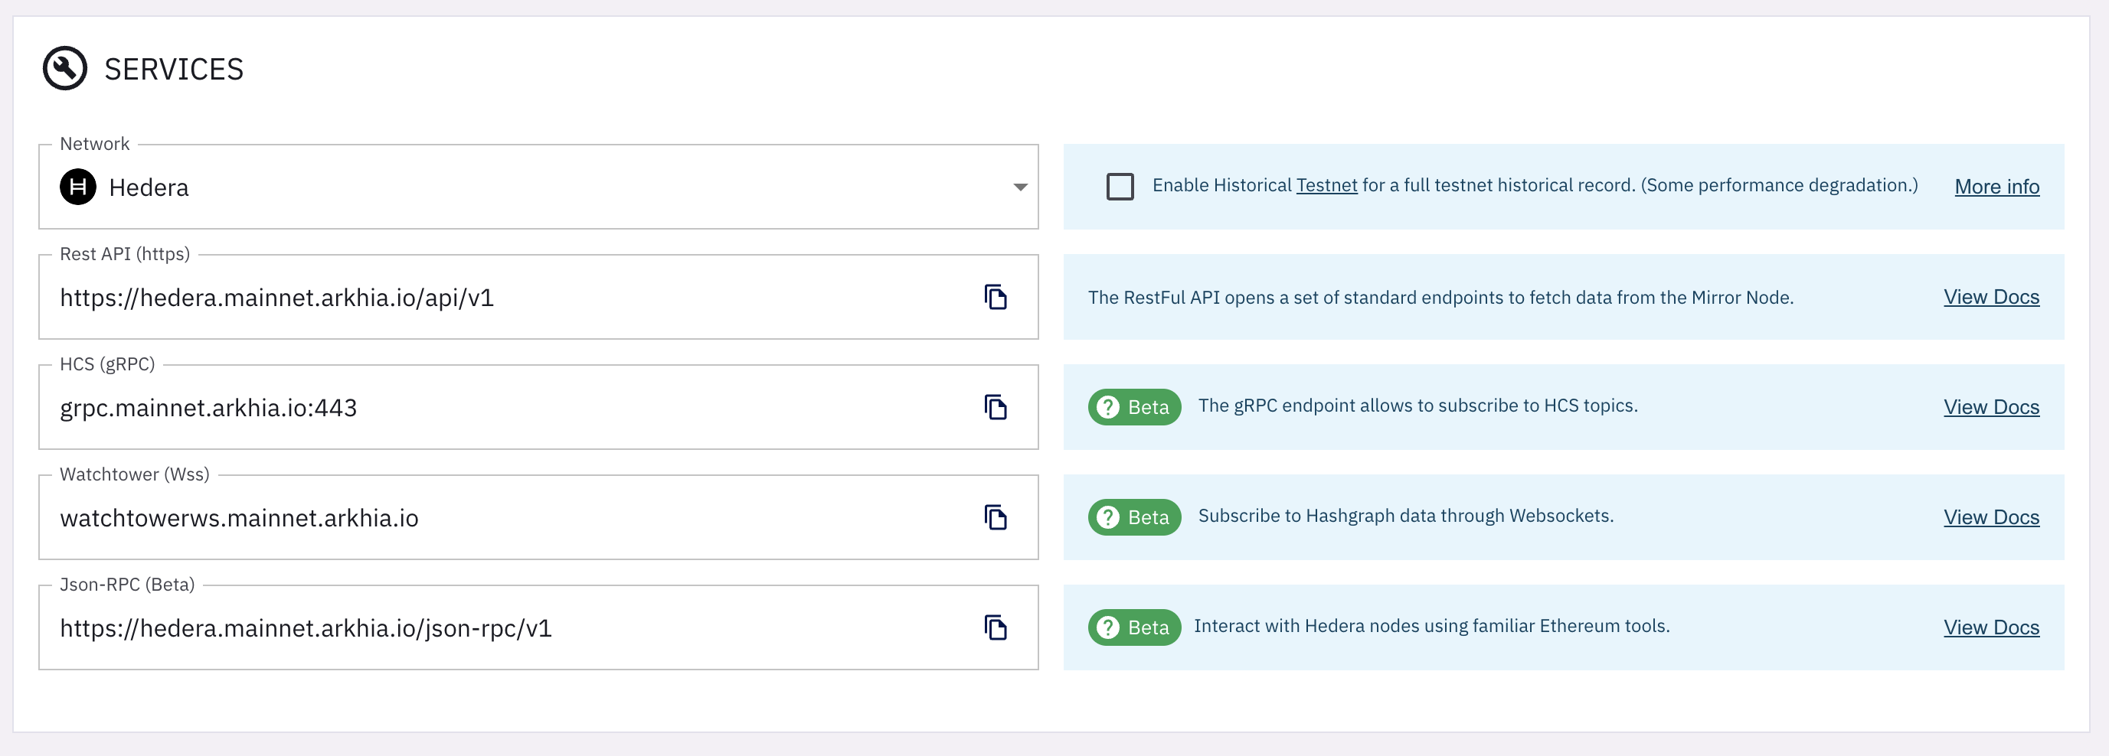The width and height of the screenshot is (2109, 756).
Task: Click the Hashgraph Websockets description text
Action: 1406,516
